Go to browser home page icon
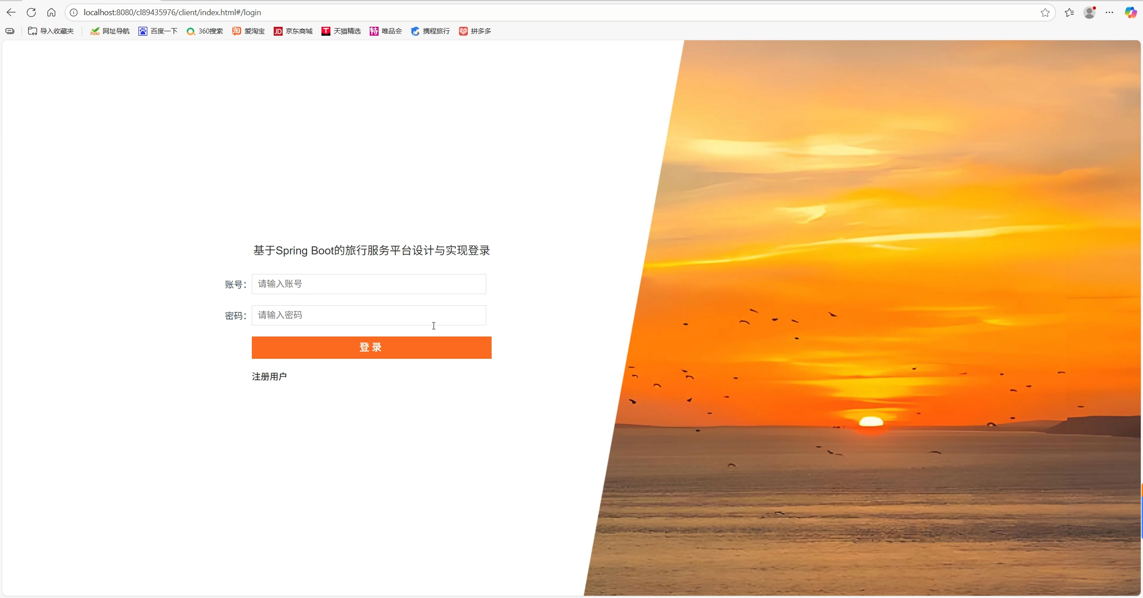This screenshot has width=1143, height=598. pyautogui.click(x=51, y=12)
